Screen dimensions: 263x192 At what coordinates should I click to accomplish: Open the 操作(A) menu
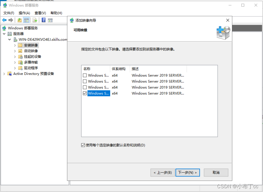point(24,13)
